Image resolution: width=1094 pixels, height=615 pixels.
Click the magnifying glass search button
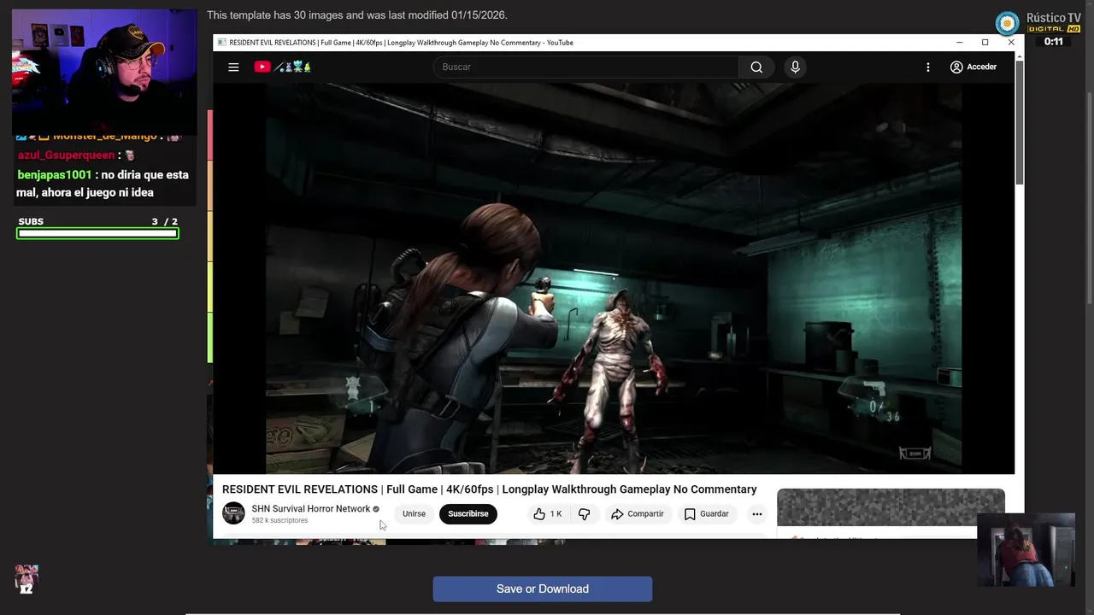click(756, 67)
